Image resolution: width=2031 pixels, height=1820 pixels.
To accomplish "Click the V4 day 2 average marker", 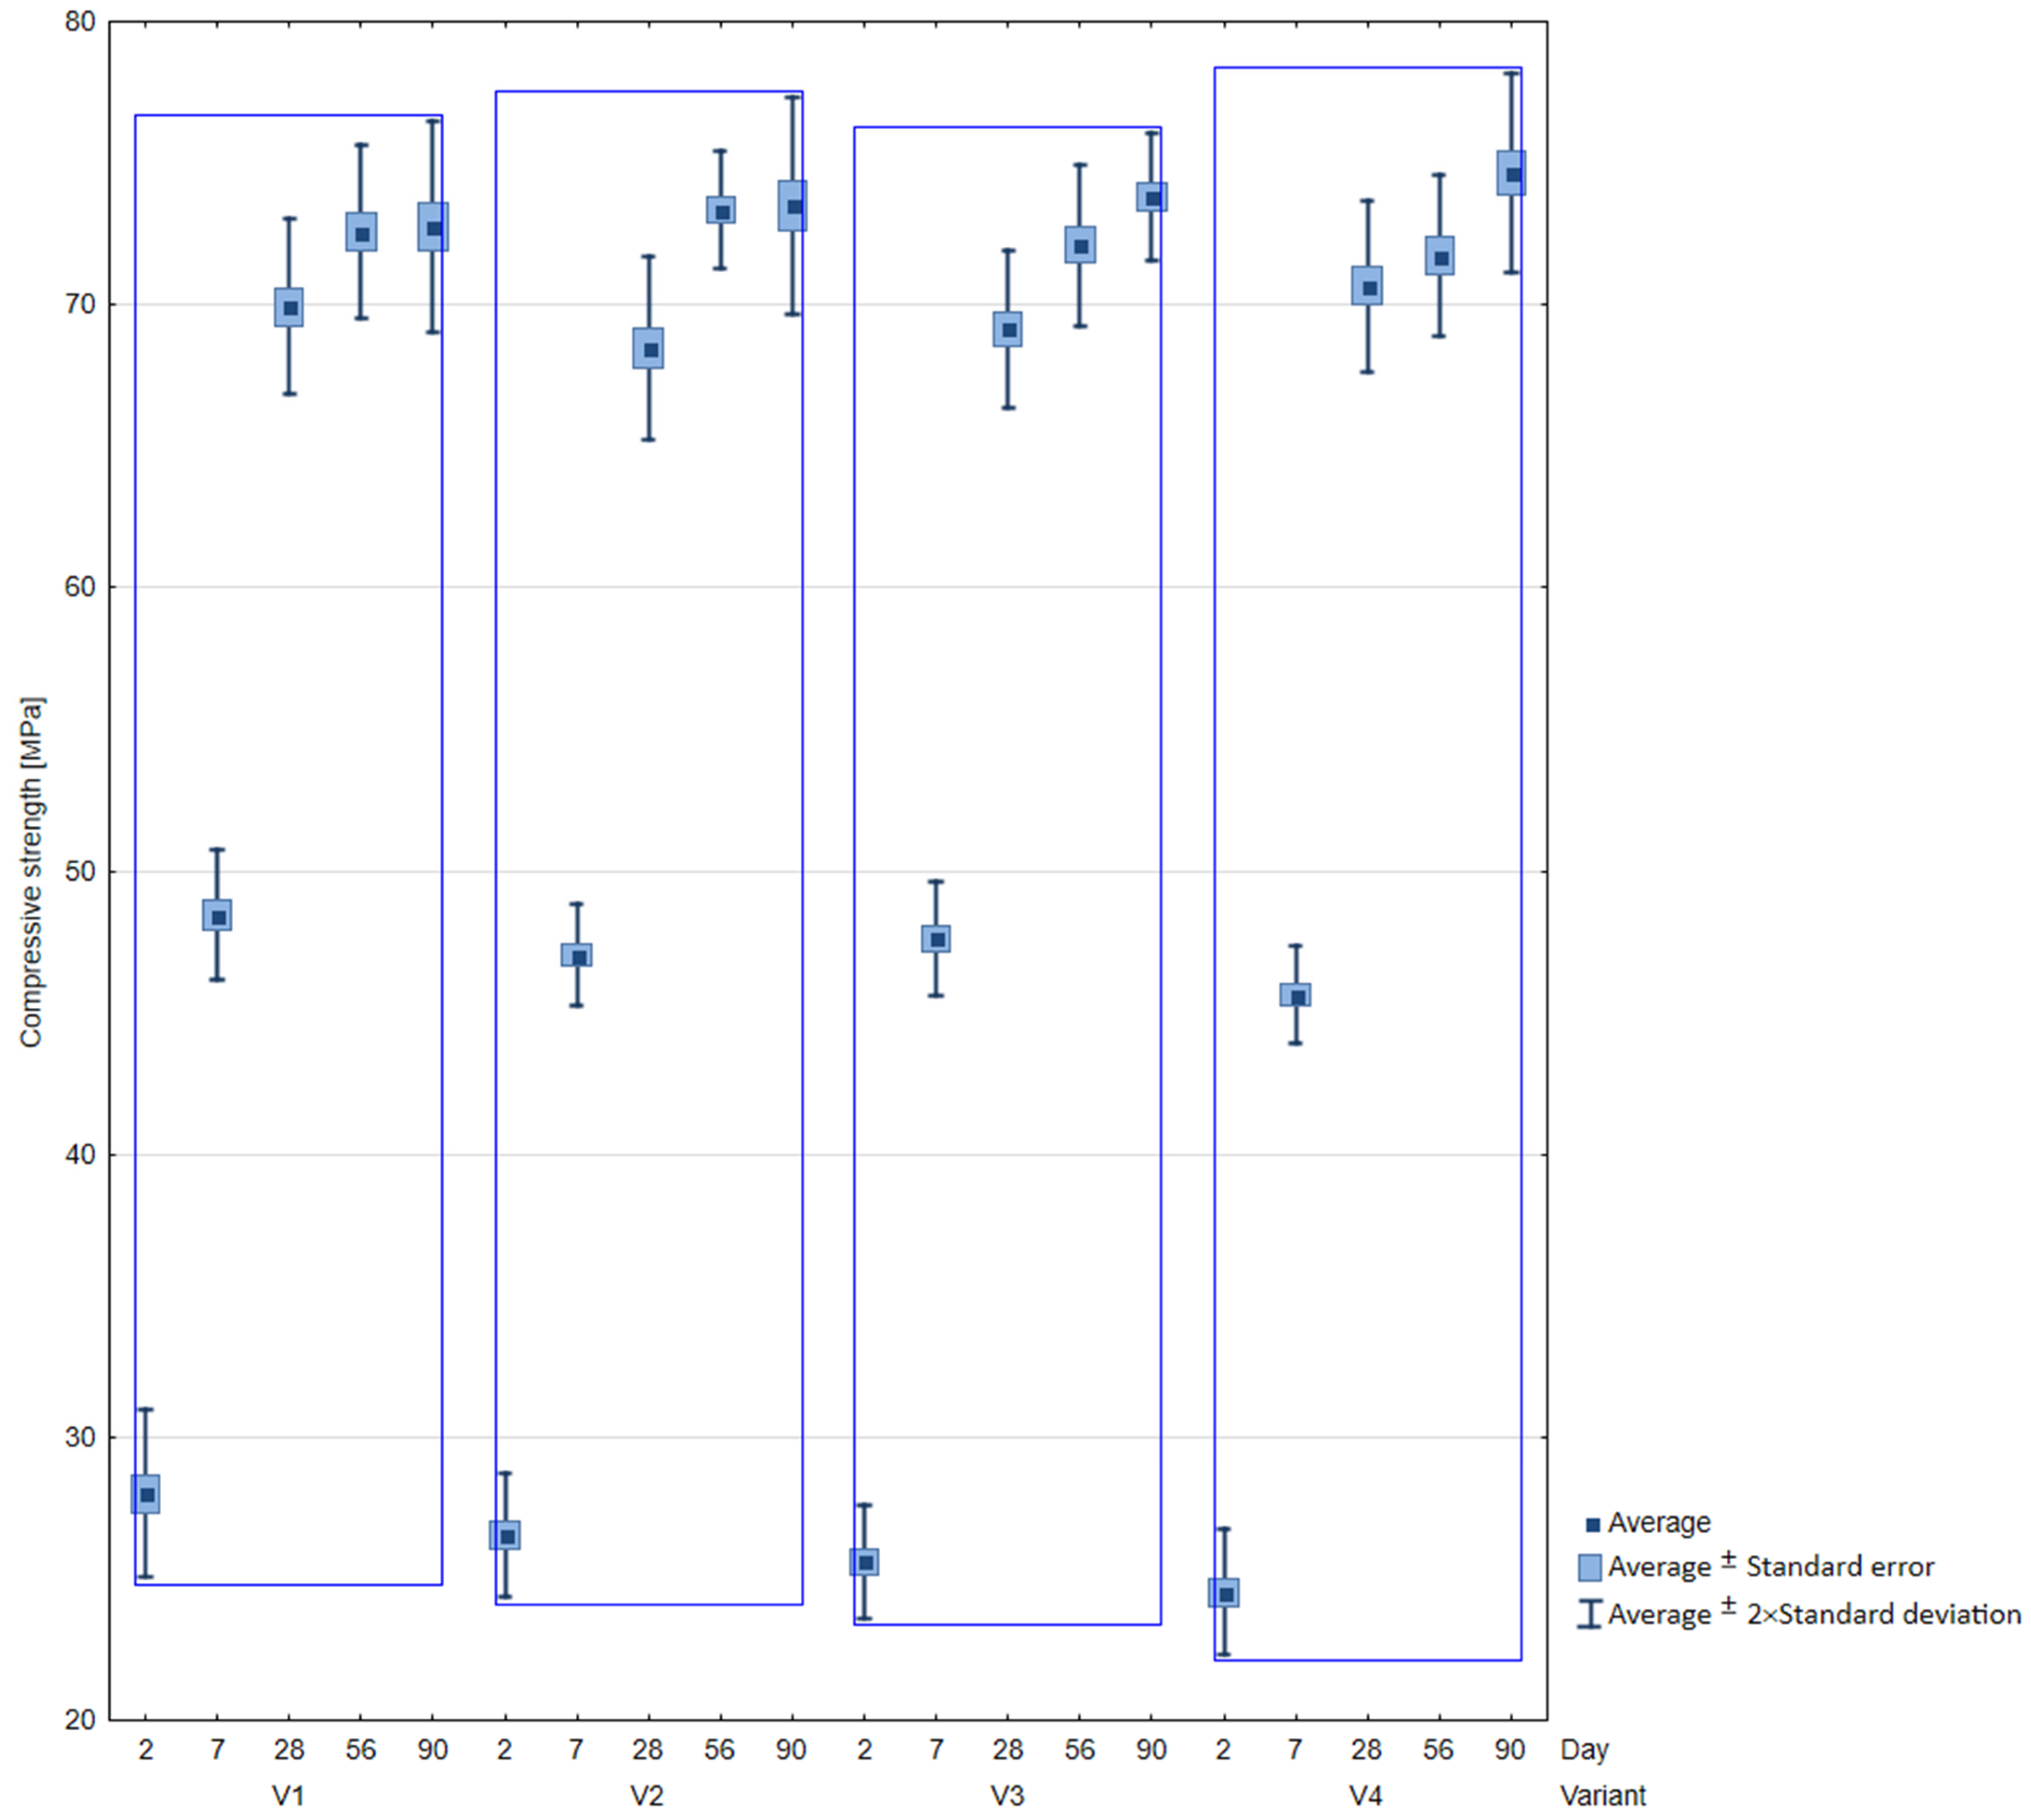I will (x=1226, y=1594).
